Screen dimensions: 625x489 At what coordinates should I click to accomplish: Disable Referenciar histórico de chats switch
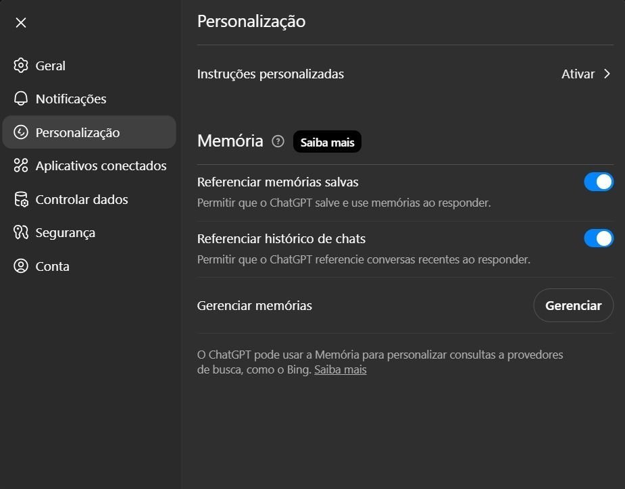point(599,238)
